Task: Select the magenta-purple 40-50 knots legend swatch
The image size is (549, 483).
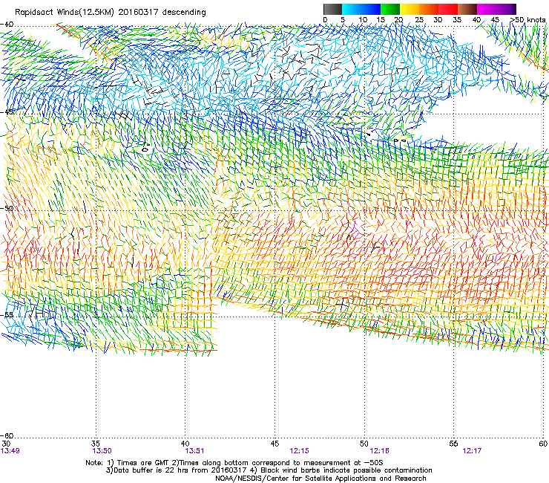Action: [496, 9]
